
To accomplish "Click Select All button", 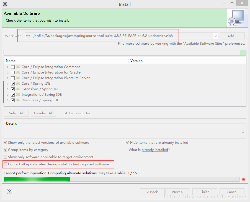I will click(x=16, y=113).
